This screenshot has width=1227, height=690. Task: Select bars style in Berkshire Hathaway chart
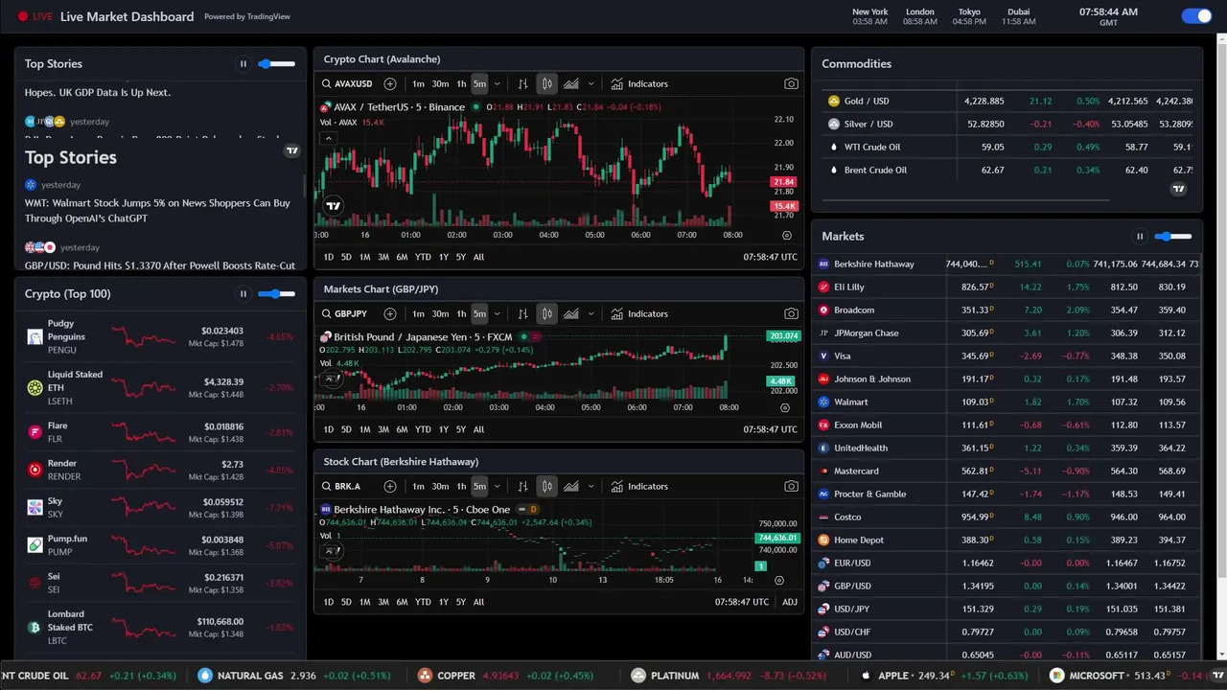coord(522,486)
